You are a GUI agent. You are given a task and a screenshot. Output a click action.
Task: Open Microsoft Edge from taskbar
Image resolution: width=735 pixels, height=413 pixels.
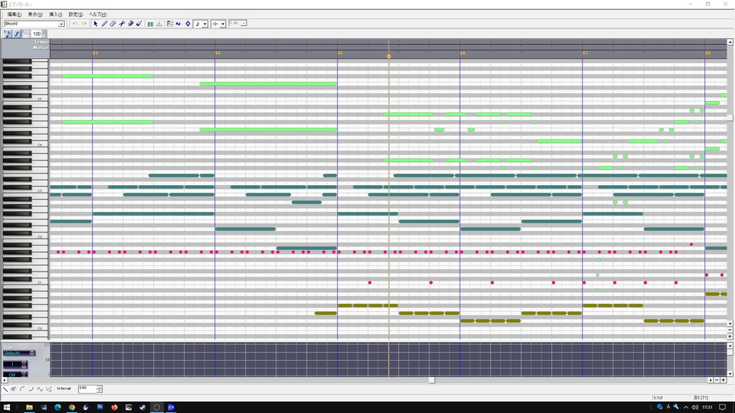[x=57, y=408]
